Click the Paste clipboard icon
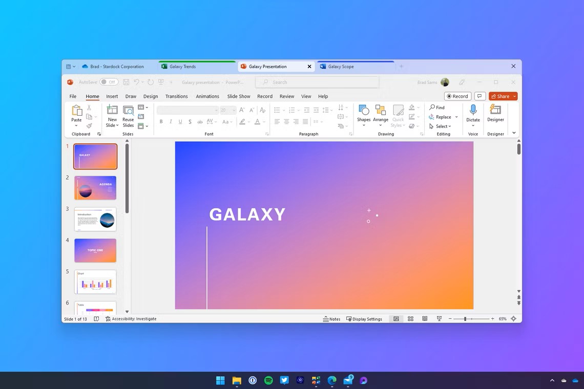Viewport: 584px width, 389px height. (x=76, y=111)
